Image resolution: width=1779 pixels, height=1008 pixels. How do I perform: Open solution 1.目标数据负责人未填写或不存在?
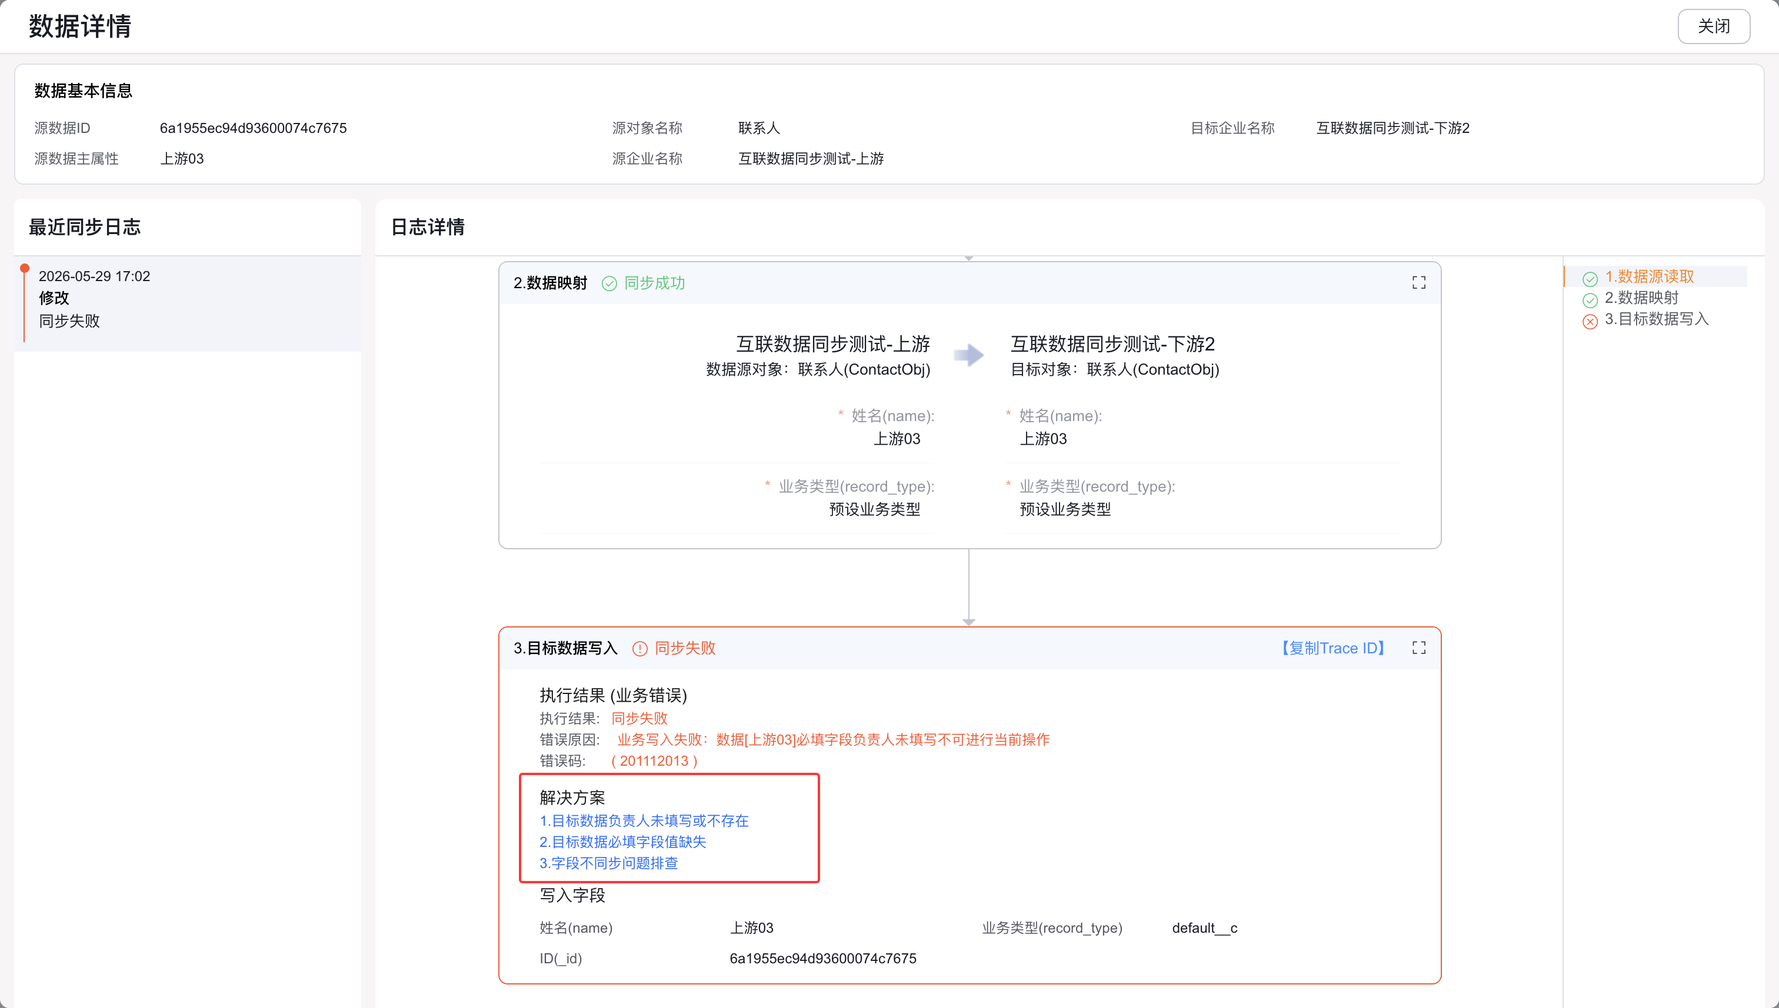pyautogui.click(x=644, y=820)
